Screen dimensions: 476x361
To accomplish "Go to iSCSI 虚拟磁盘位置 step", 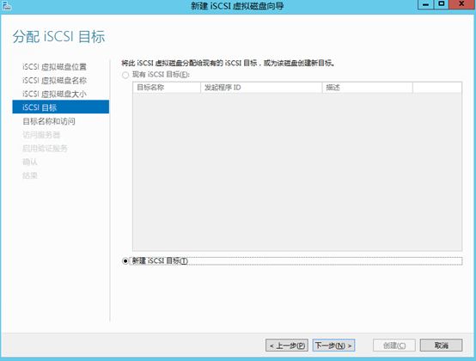I will (54, 67).
